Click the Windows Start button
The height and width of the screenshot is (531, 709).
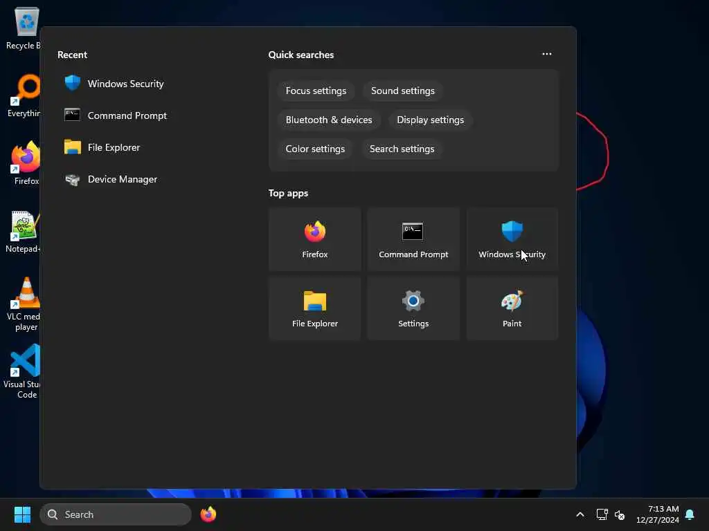pyautogui.click(x=22, y=514)
